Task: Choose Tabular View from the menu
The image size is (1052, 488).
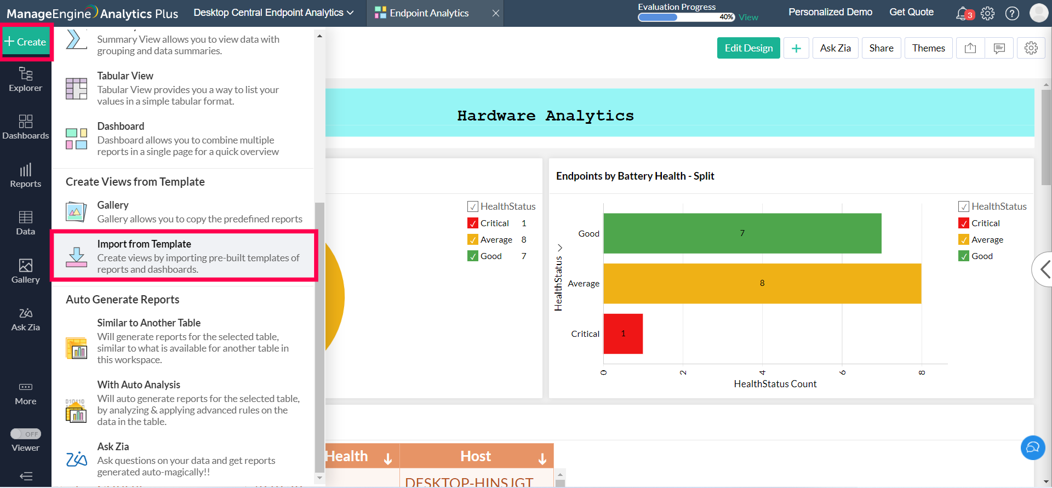Action: (x=183, y=88)
